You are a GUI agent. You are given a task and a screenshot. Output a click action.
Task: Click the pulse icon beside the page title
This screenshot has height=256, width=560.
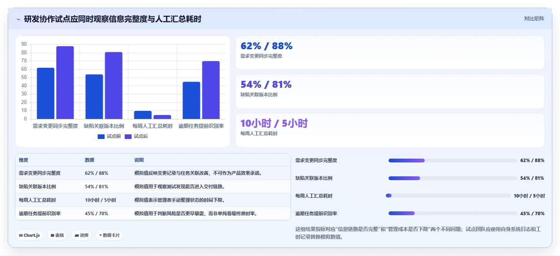tap(18, 19)
